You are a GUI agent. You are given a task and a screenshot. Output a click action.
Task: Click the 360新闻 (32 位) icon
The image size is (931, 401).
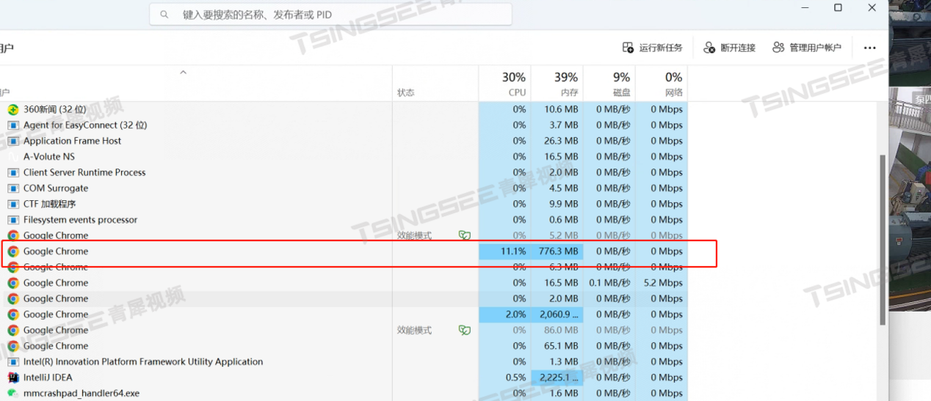12,109
